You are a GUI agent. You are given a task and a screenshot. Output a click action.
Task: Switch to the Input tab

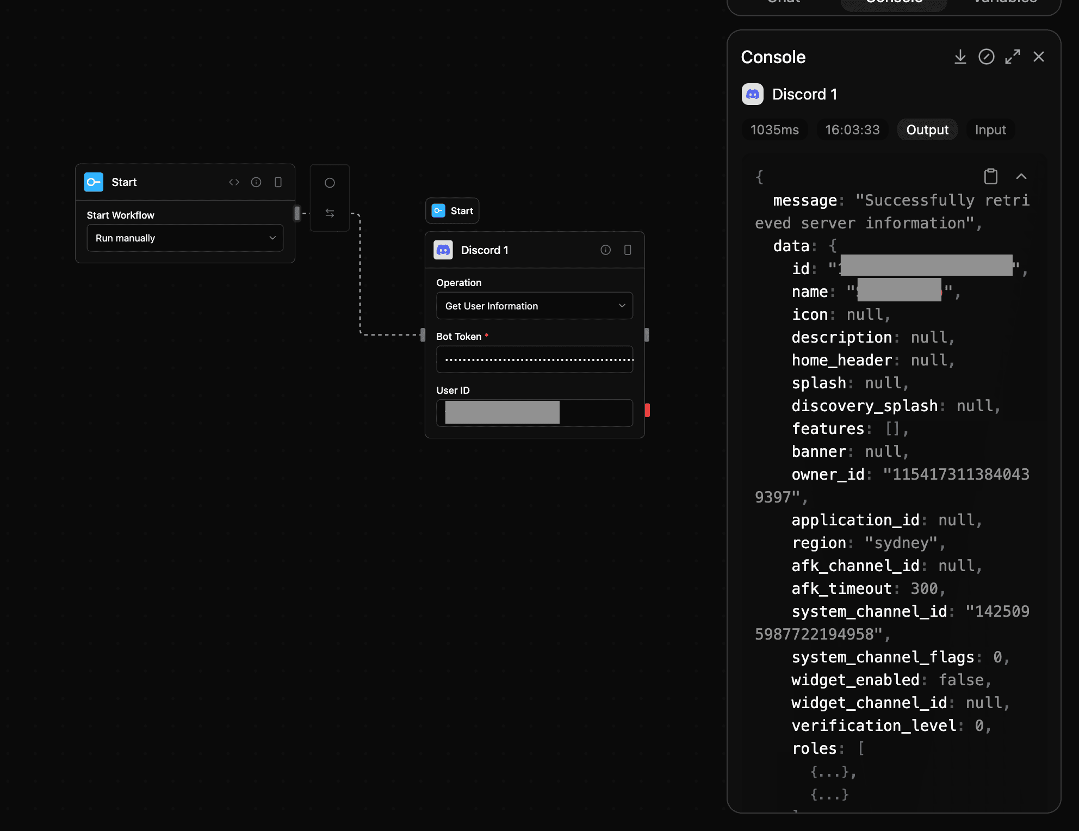[x=990, y=129]
